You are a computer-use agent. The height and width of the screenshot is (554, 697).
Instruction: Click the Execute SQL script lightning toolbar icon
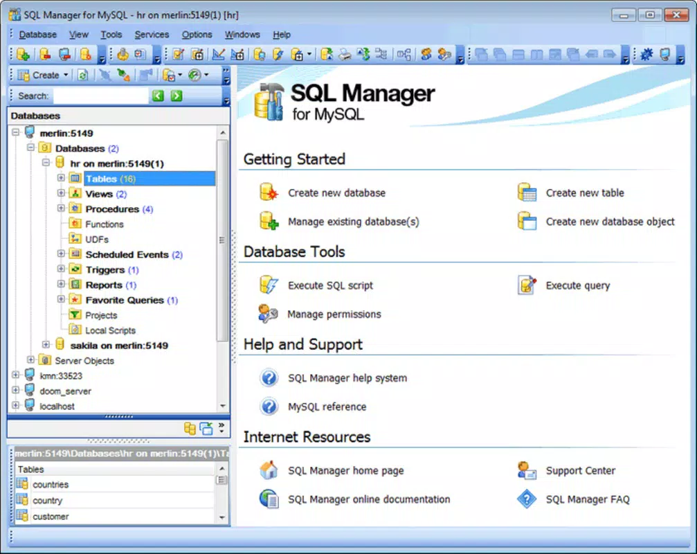[x=278, y=54]
